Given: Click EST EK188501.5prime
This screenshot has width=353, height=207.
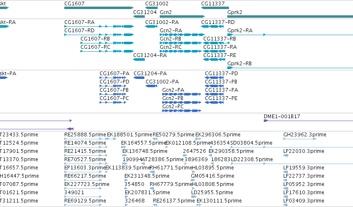Looking at the screenshot, I should point(112,139).
